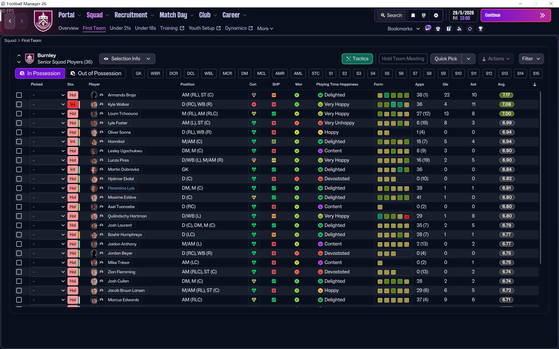The image size is (559, 349).
Task: Go back with the left arrow button
Action: 10,21
